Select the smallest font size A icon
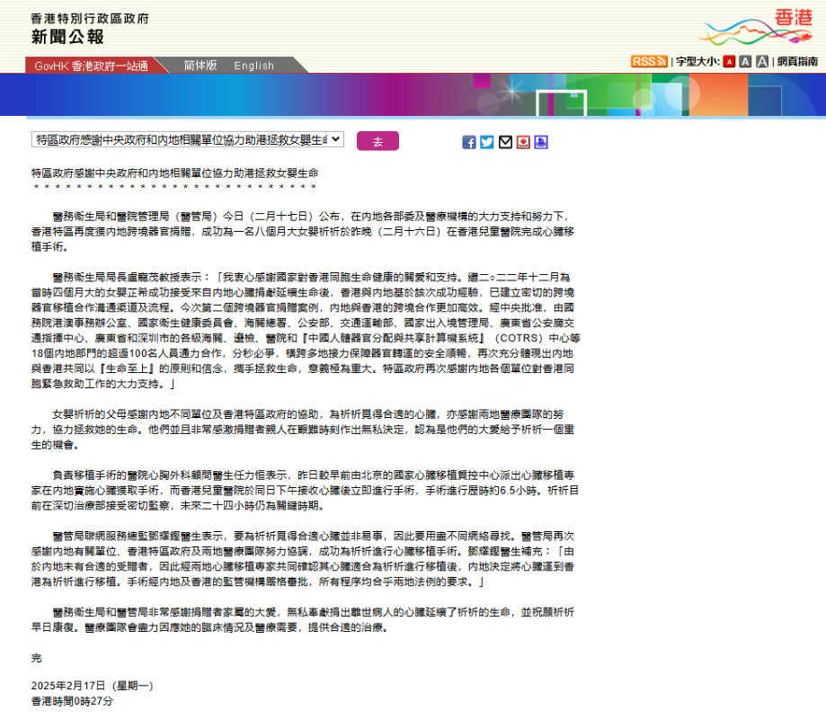 coord(729,62)
